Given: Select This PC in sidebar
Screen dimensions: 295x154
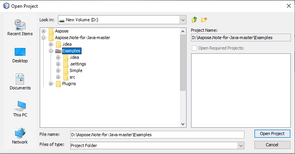Looking at the screenshot, I should 20,109.
